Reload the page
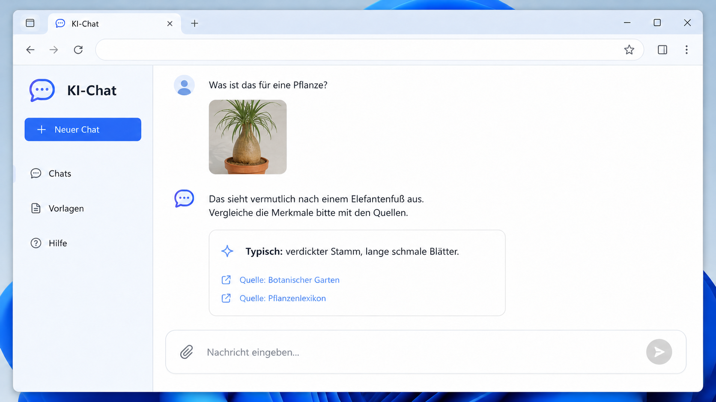716x402 pixels. pos(78,50)
